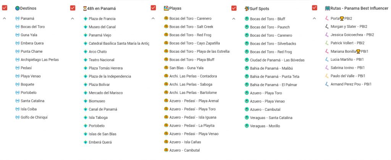This screenshot has width=391, height=160.
Task: Click the hourglass icon beside 48h en Panamá
Action: click(x=85, y=8)
